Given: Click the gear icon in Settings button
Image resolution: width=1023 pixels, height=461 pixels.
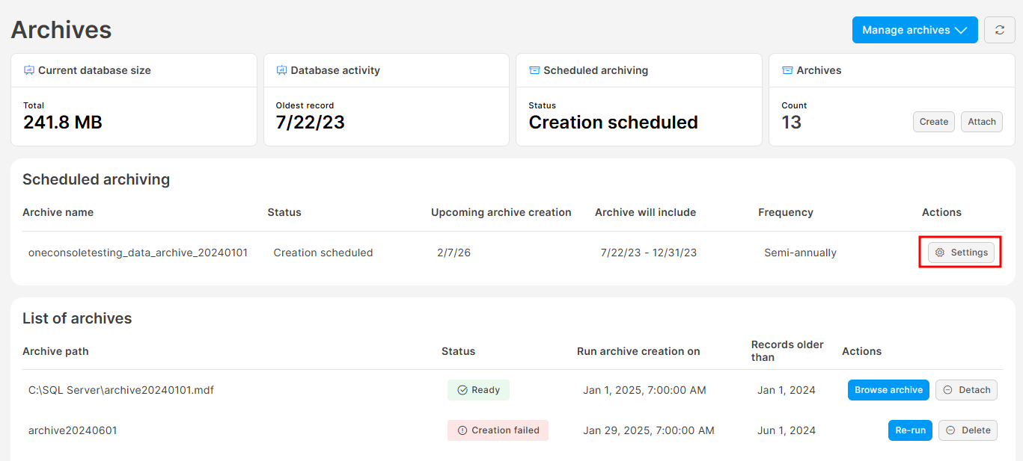Looking at the screenshot, I should (940, 253).
